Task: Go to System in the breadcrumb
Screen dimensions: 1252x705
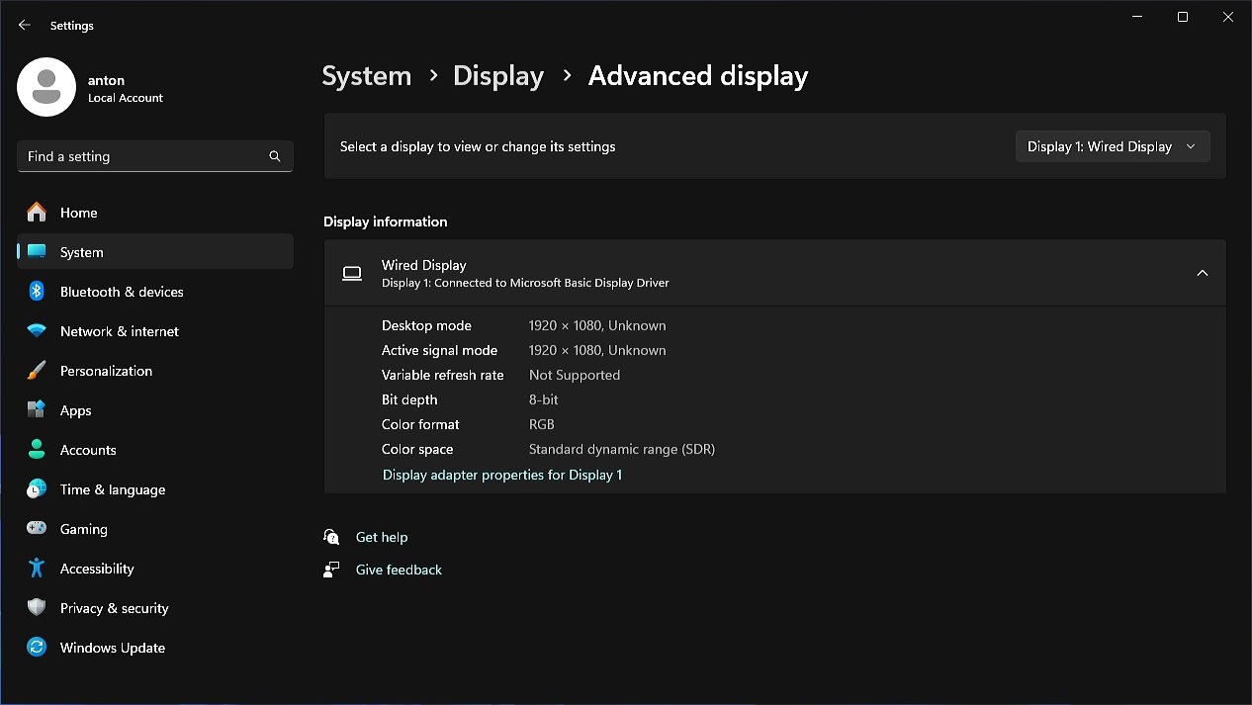Action: (x=366, y=76)
